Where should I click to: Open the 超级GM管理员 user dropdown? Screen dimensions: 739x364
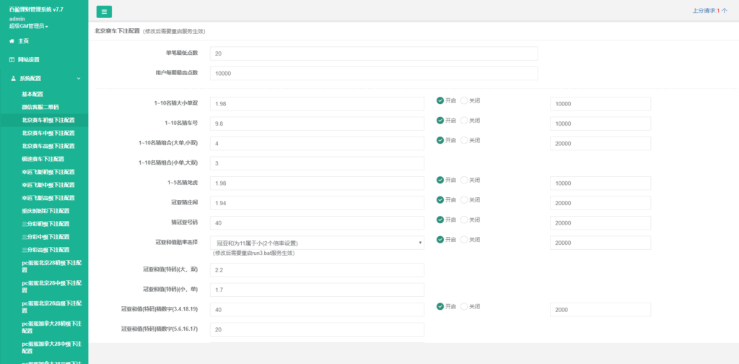coord(29,26)
